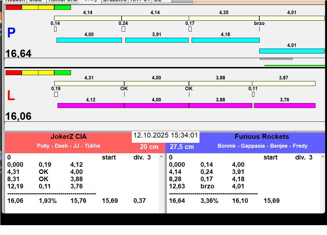327x235 pixels.
Task: Click the 4,31 cell in JokerZ results table
Action: point(13,172)
